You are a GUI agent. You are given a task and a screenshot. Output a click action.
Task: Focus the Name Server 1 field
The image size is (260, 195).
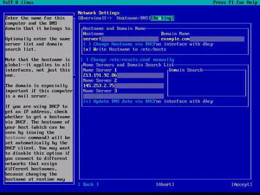click(123, 75)
